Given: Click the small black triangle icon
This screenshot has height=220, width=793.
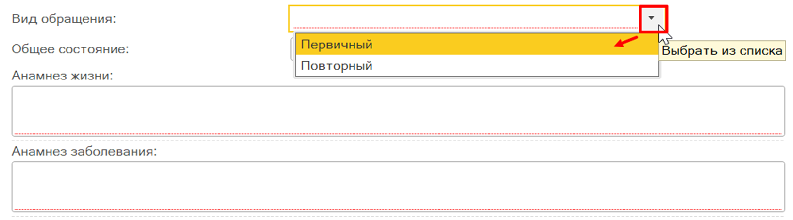Looking at the screenshot, I should click(652, 18).
